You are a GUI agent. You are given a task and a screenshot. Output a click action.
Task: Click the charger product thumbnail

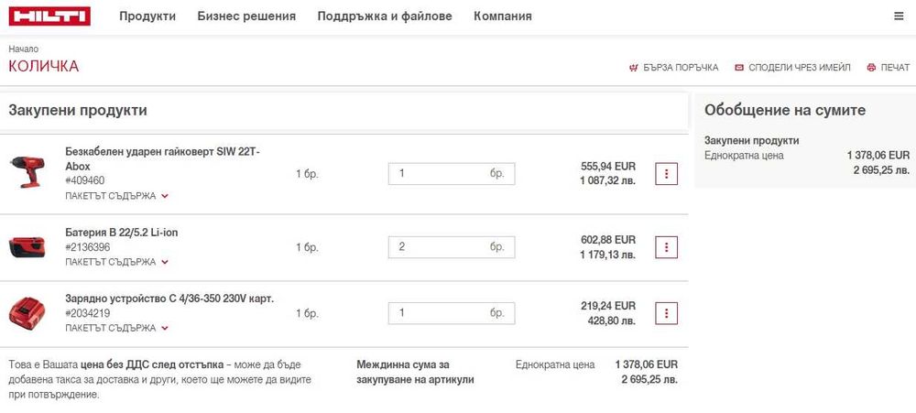[27, 313]
